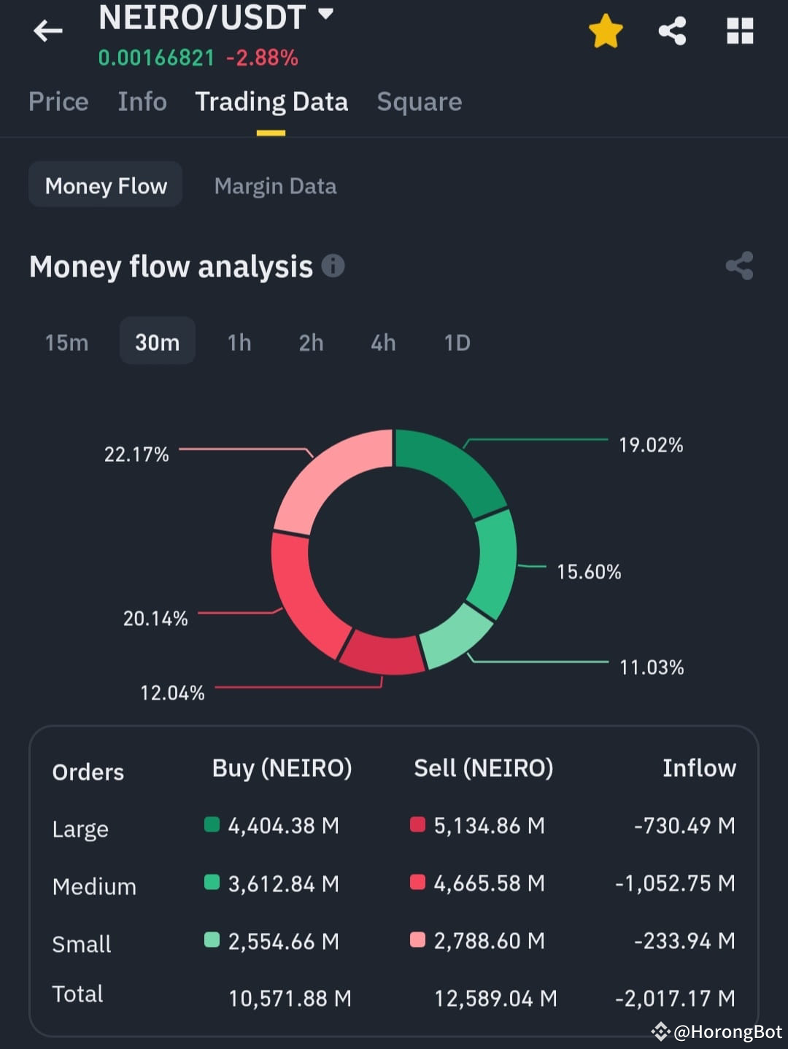Image resolution: width=788 pixels, height=1049 pixels.
Task: Choose the 1h time interval
Action: point(239,342)
